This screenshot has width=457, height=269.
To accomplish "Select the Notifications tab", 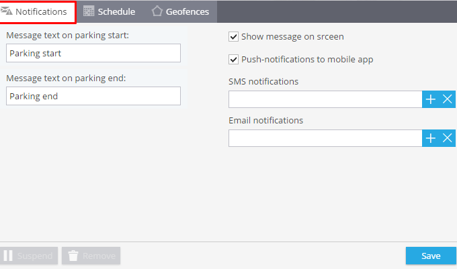I will point(38,11).
